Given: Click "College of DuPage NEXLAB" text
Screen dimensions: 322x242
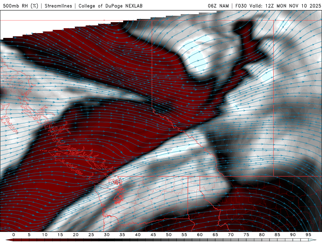Looking at the screenshot, I should point(110,6).
